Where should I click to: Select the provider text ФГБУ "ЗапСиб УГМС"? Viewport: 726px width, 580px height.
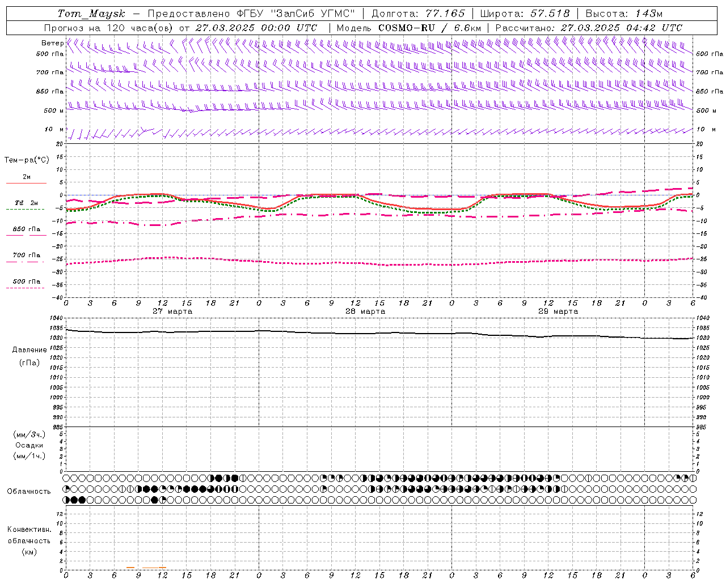click(295, 14)
